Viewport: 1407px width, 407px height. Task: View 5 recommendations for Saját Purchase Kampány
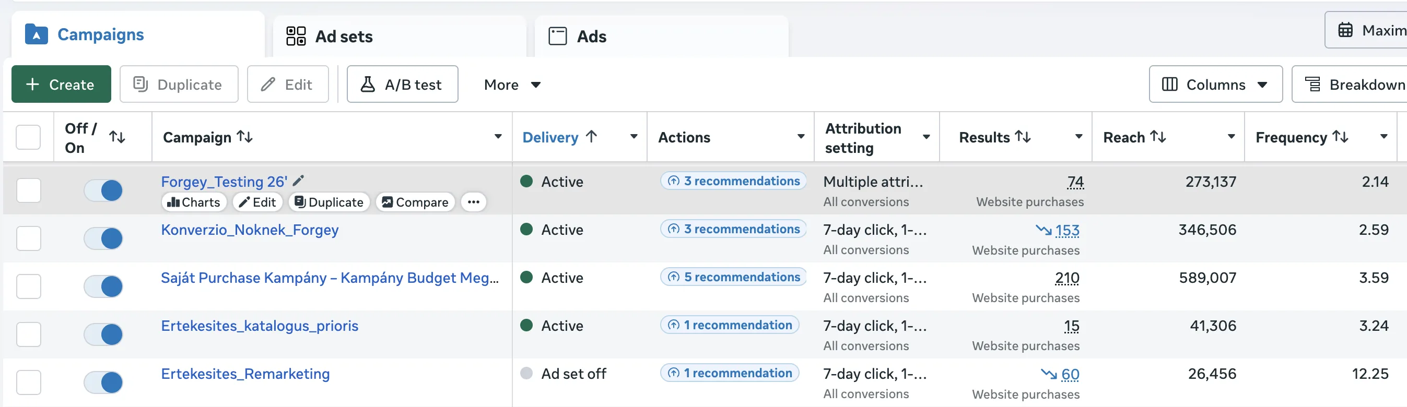(734, 277)
